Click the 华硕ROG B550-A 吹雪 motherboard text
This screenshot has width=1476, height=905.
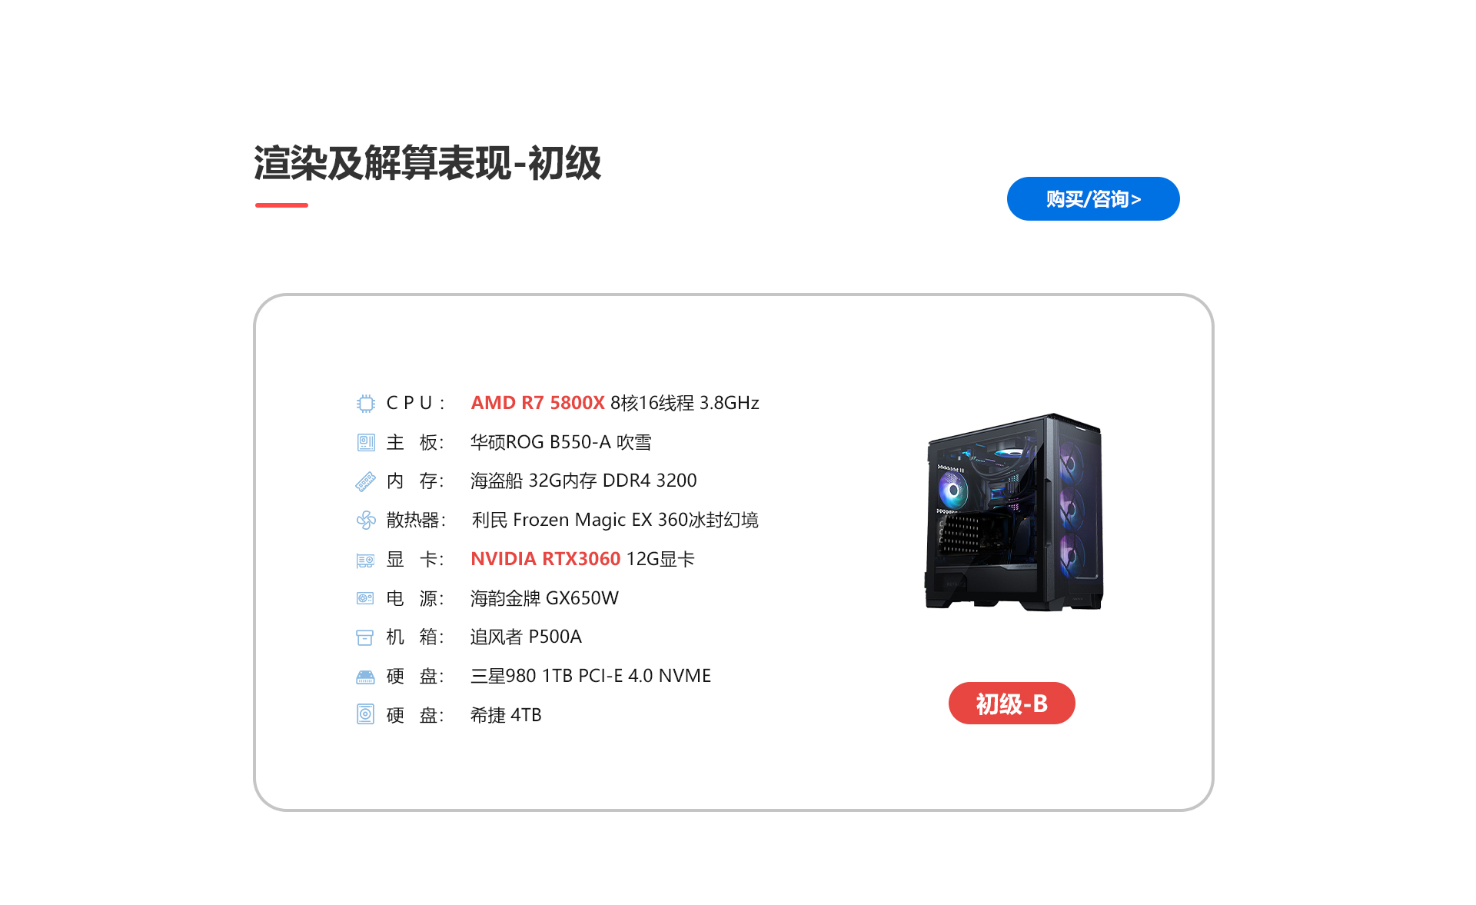[561, 442]
